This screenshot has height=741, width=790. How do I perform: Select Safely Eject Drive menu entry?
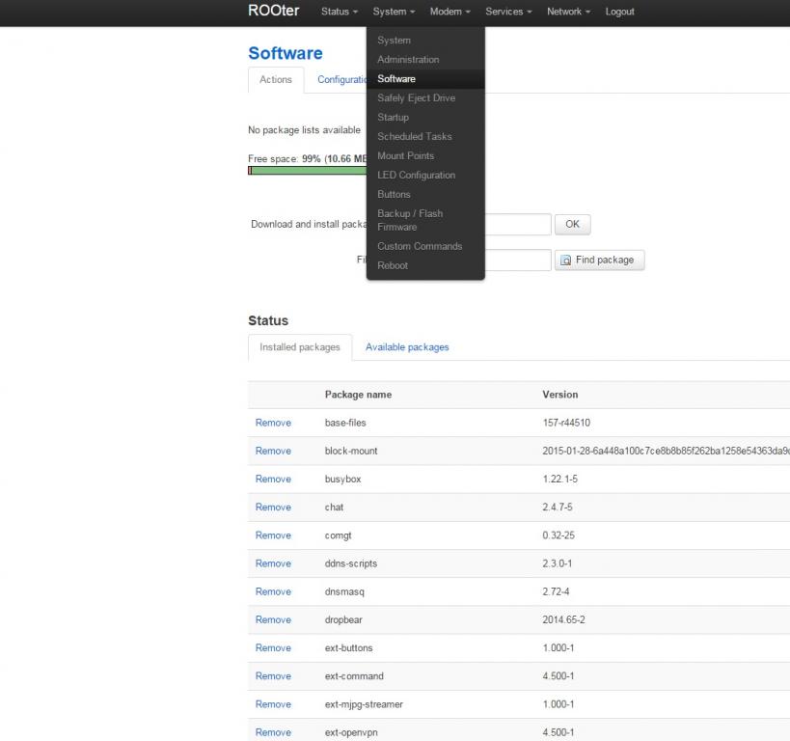(425, 97)
